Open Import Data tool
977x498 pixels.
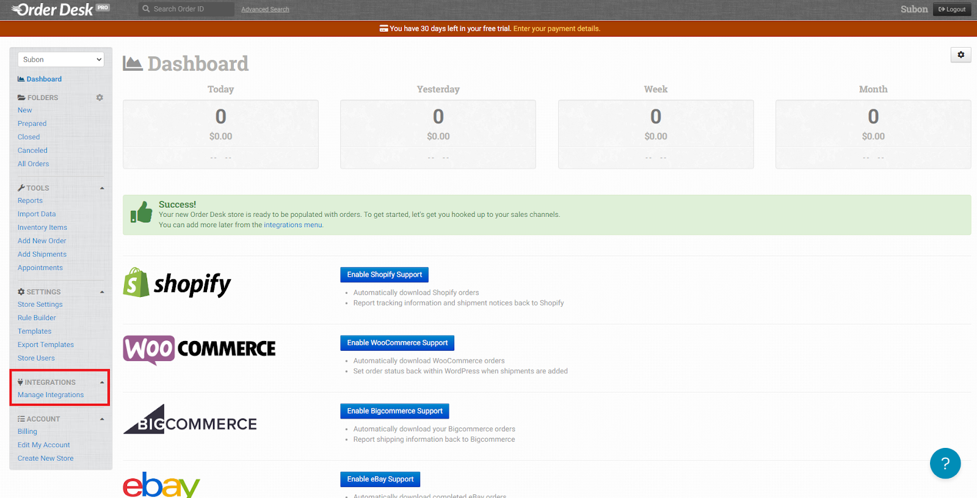click(37, 214)
